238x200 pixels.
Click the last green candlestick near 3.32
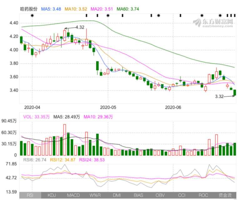click(x=235, y=93)
